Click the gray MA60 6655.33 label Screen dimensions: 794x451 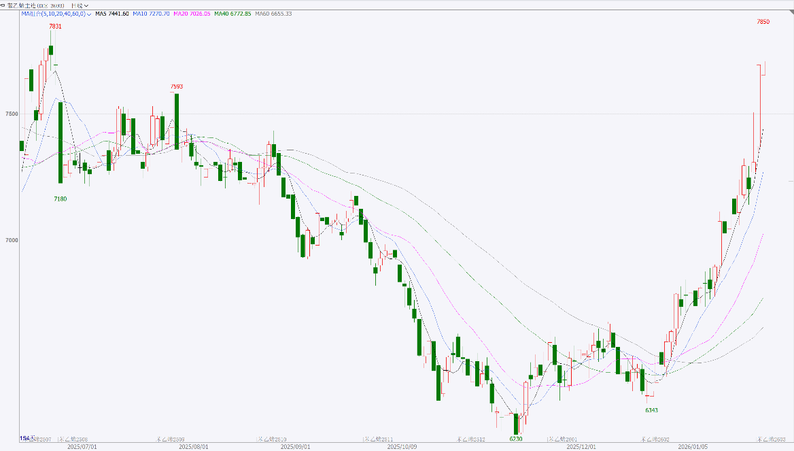273,14
